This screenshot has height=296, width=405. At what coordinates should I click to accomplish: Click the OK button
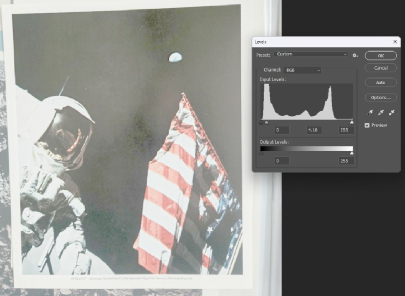click(380, 55)
